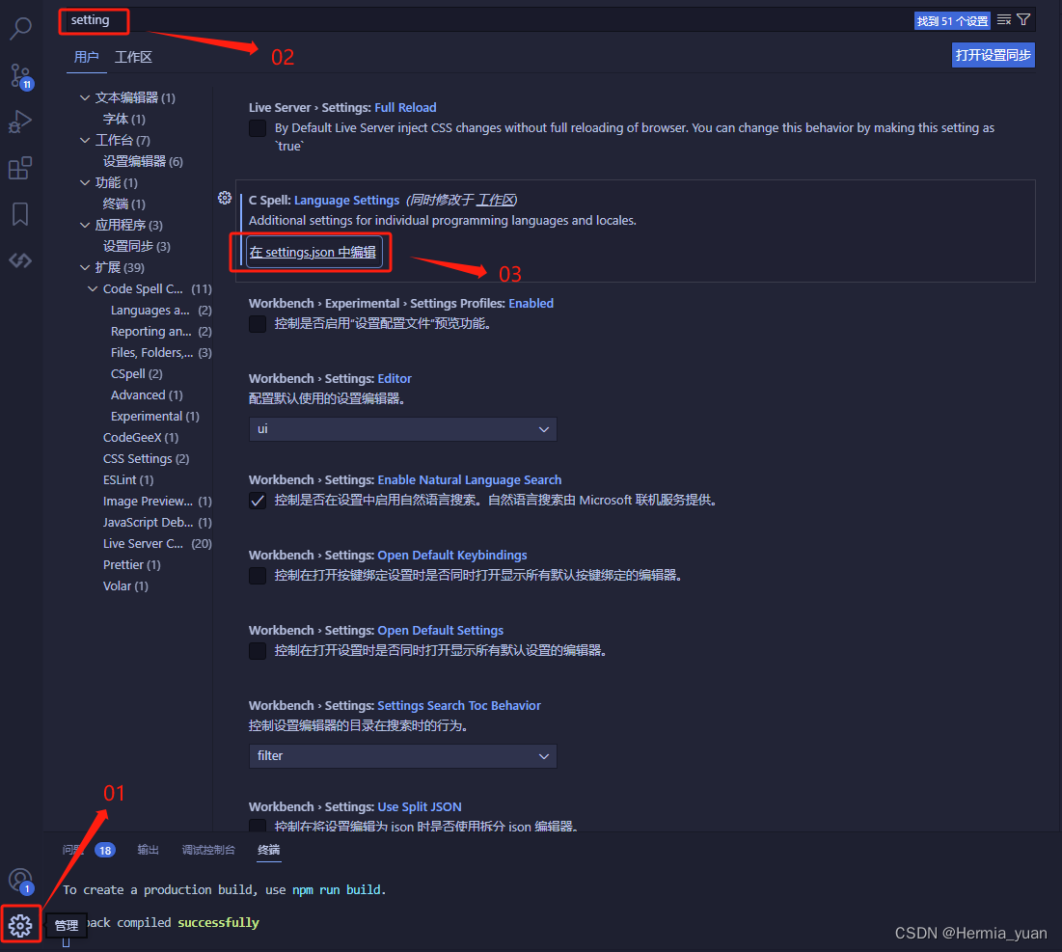1062x952 pixels.
Task: Open the 在 settings.json 中编辑 link
Action: pos(312,251)
